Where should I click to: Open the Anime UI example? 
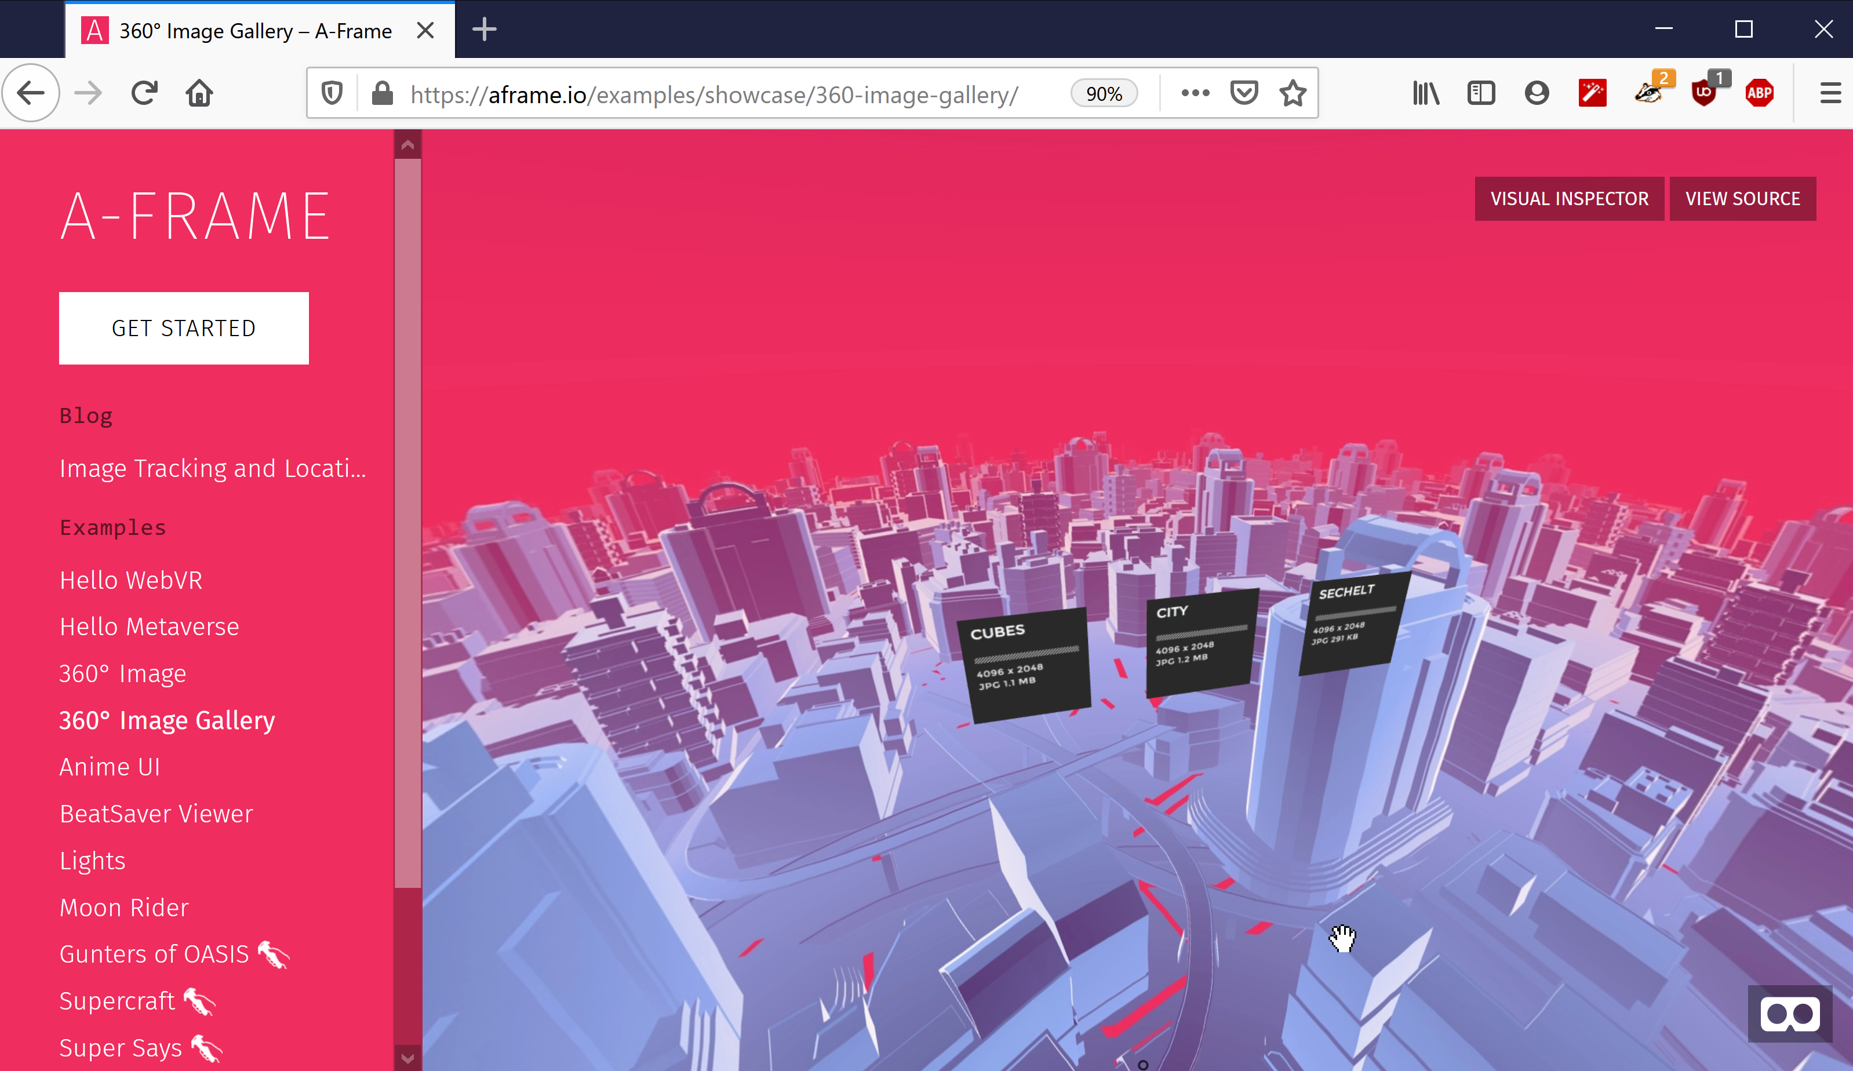(x=110, y=767)
